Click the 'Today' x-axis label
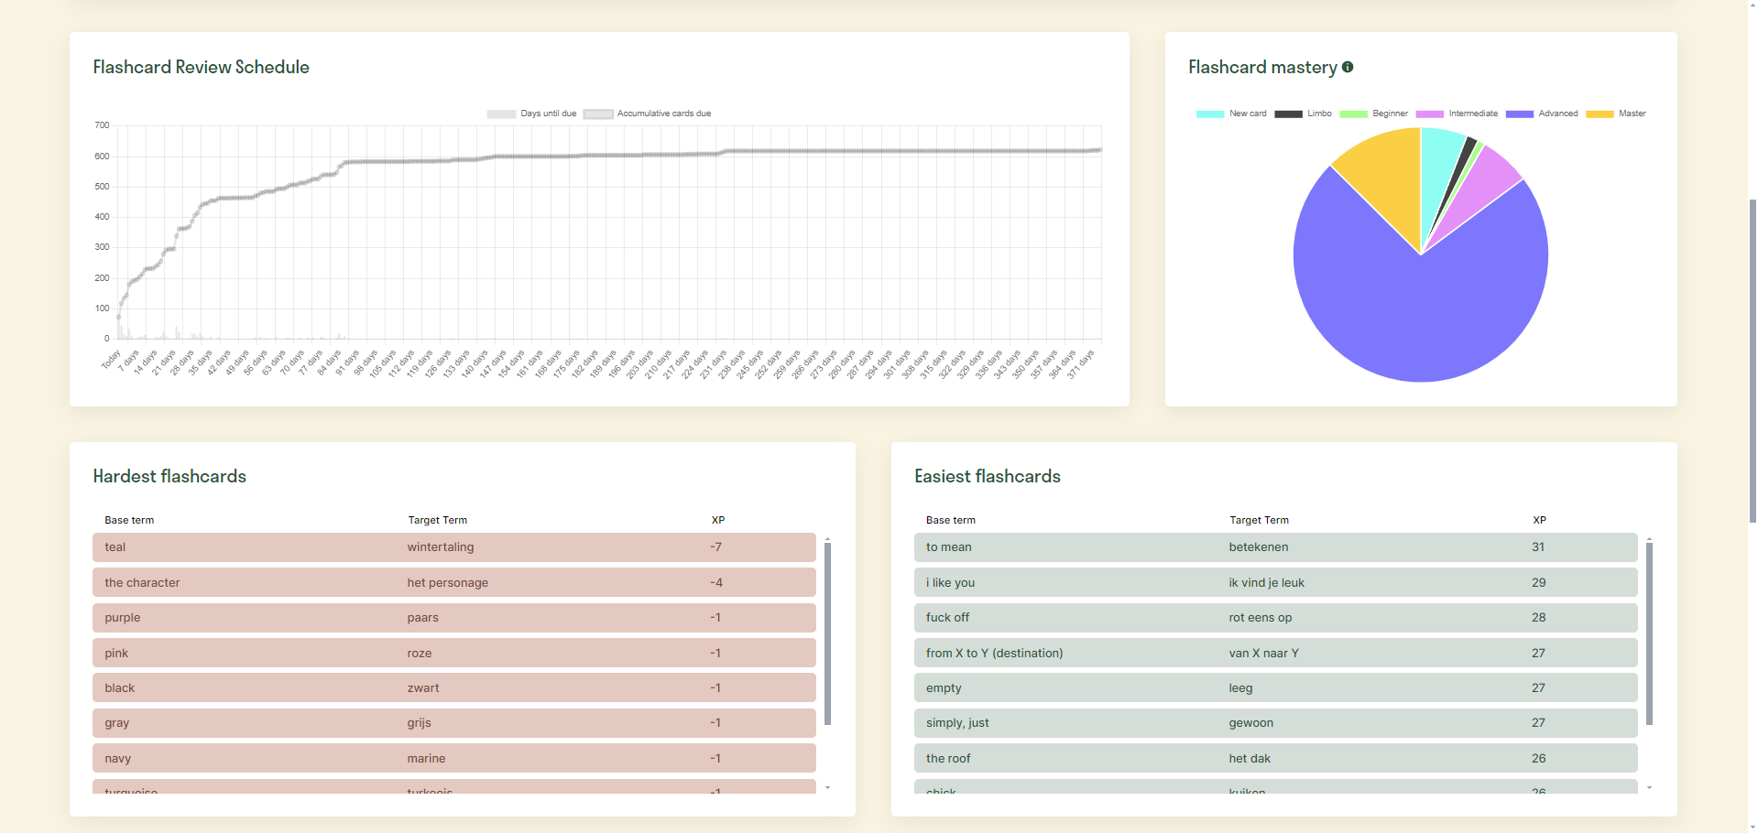Screen dimensions: 1758x833 coord(111,360)
